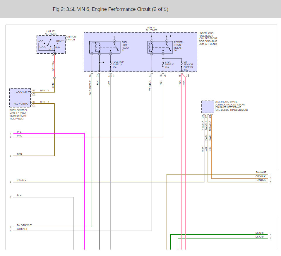The height and width of the screenshot is (256, 281).
Task: Select the LOCK position label
Action: point(43,47)
